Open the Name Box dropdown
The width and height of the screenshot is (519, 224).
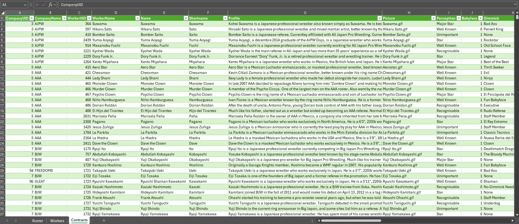pos(25,5)
